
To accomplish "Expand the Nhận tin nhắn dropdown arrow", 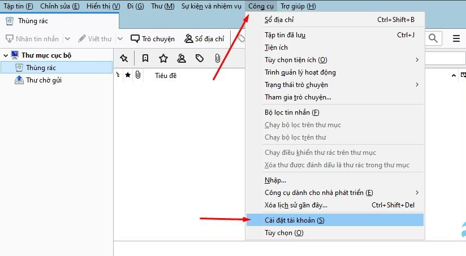I will point(67,39).
